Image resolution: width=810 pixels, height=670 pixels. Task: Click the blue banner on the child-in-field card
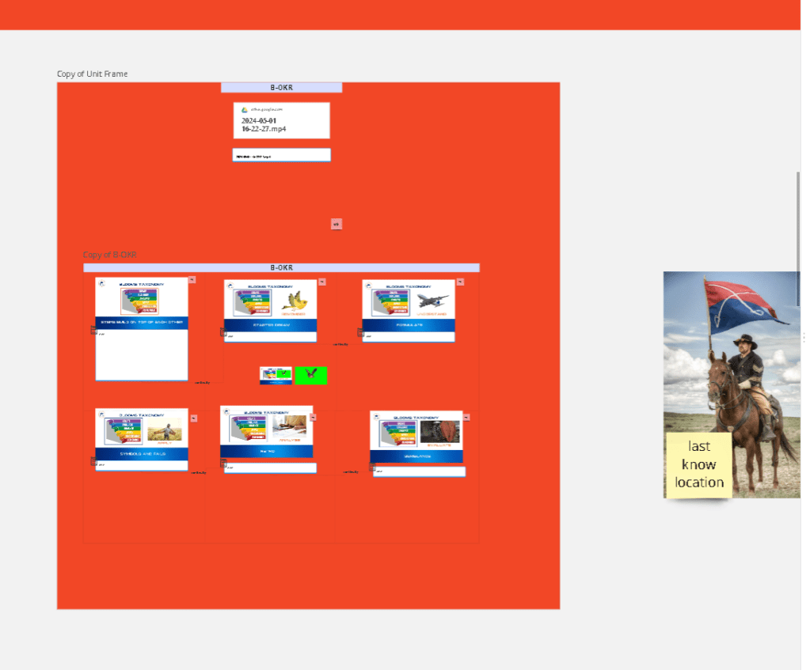[x=142, y=454]
